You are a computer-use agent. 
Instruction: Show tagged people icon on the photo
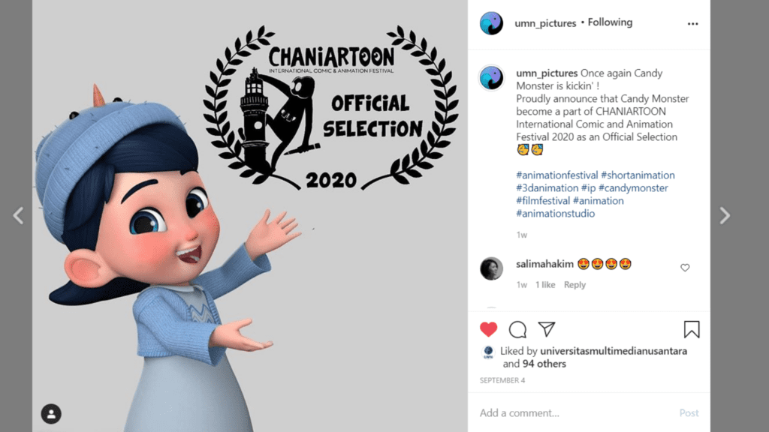pyautogui.click(x=51, y=414)
